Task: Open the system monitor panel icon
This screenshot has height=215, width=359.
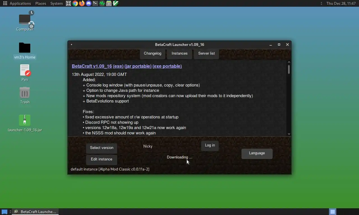Action: (x=102, y=3)
